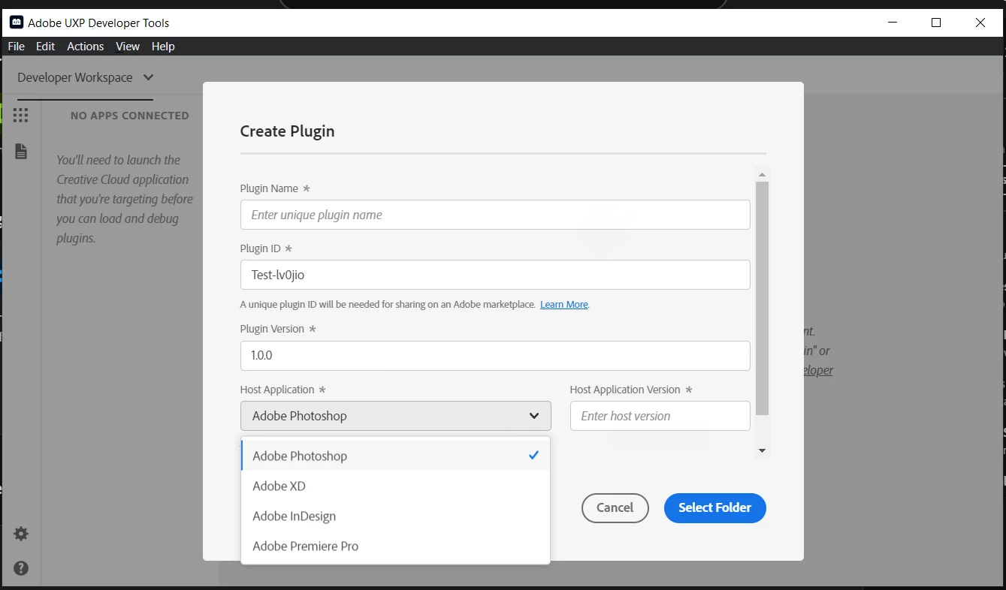Viewport: 1006px width, 590px height.
Task: Choose Adobe Photoshop from the list
Action: [x=395, y=456]
